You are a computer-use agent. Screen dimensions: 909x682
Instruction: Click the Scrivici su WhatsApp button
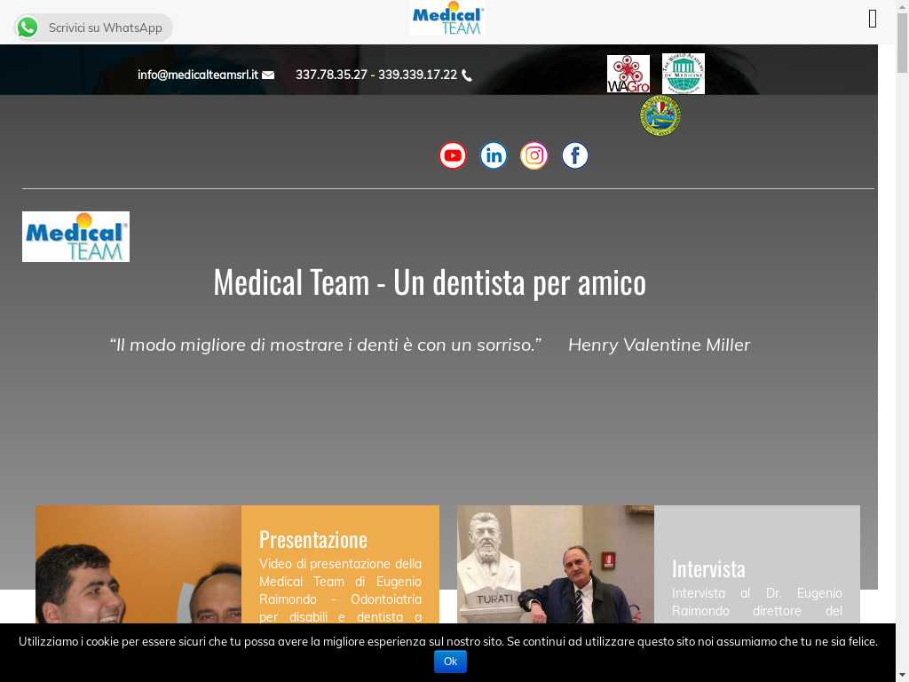(x=93, y=28)
